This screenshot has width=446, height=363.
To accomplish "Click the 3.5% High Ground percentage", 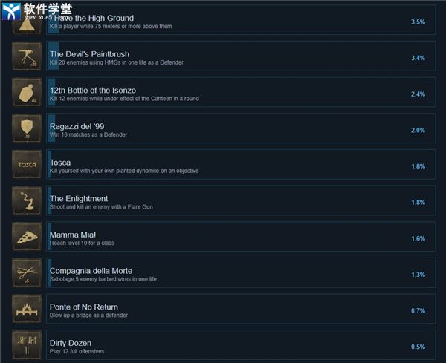I will (418, 22).
